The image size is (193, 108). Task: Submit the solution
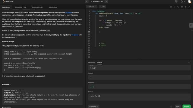pos(186,106)
